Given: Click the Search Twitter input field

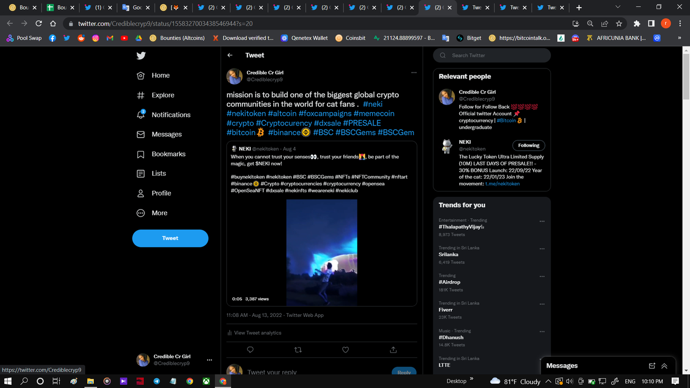Looking at the screenshot, I should click(492, 55).
